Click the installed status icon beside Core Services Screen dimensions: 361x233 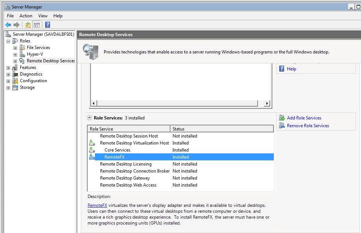92,150
